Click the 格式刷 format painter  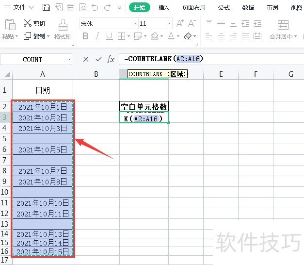pos(63,29)
